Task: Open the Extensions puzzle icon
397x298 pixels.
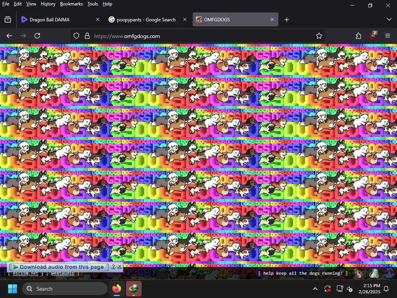Action: pyautogui.click(x=358, y=36)
